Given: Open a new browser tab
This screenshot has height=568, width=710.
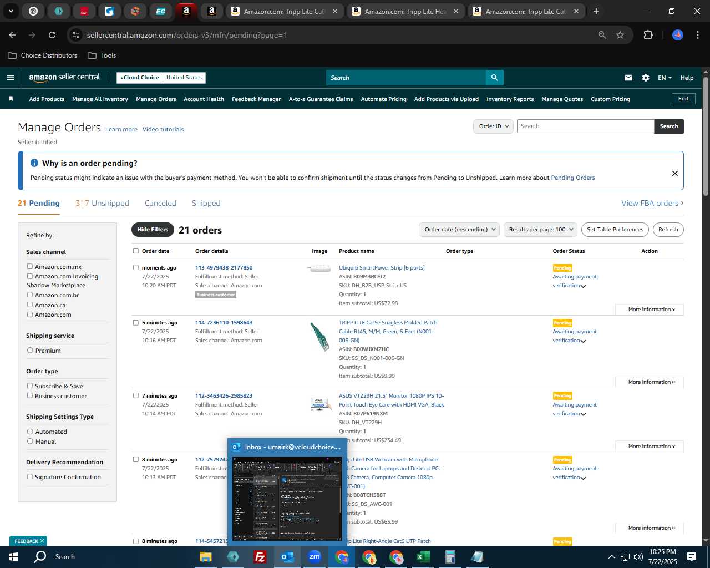Looking at the screenshot, I should 596,11.
